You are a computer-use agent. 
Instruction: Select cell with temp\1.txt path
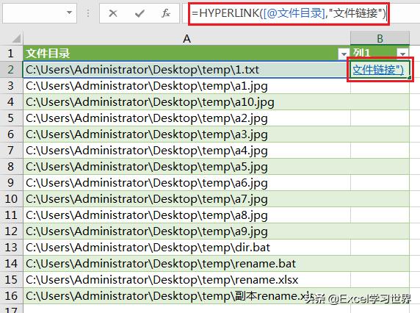click(187, 70)
